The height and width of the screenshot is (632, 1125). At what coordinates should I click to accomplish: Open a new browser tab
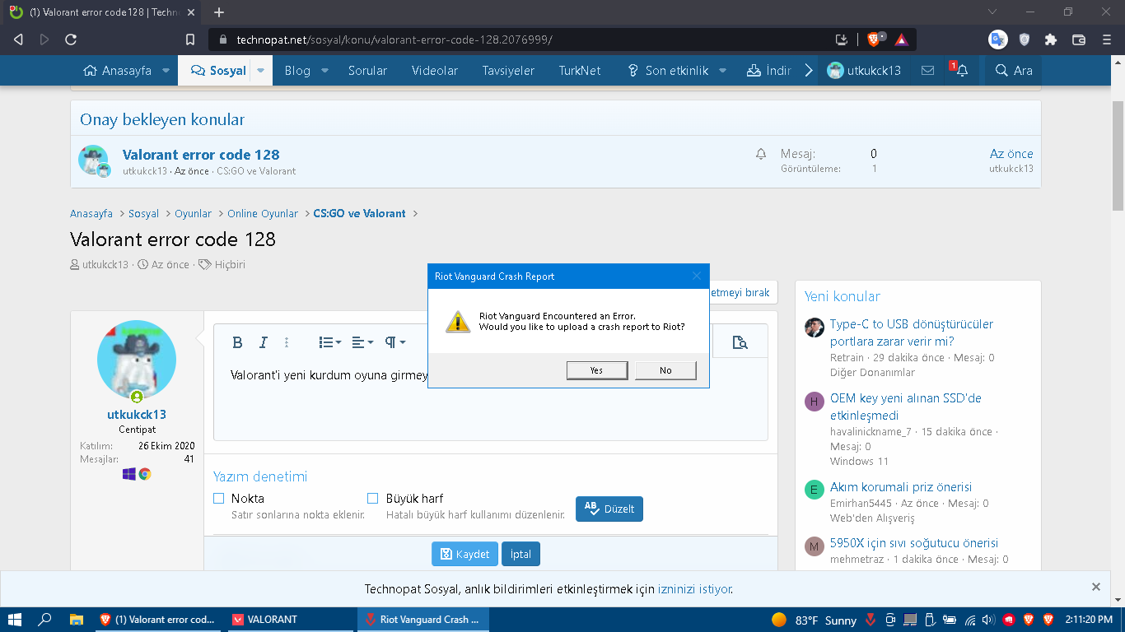pyautogui.click(x=219, y=12)
